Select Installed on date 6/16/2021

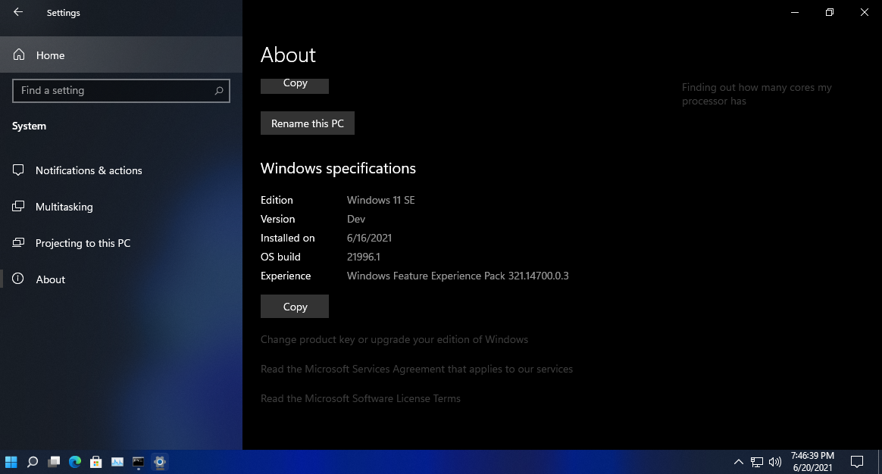pyautogui.click(x=369, y=238)
